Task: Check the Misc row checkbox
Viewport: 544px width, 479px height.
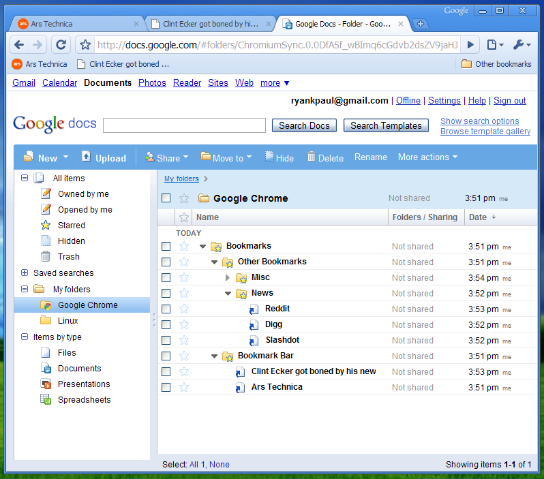Action: [166, 277]
